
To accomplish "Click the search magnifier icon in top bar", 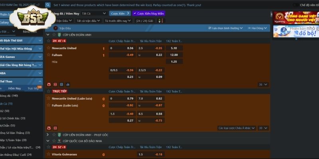I will point(48,5).
